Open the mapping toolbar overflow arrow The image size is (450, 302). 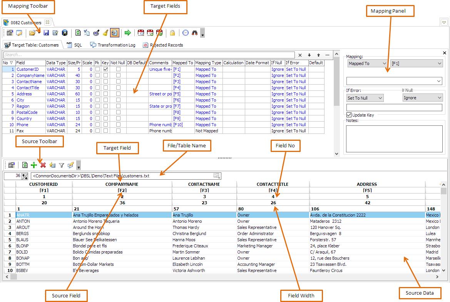click(x=202, y=33)
